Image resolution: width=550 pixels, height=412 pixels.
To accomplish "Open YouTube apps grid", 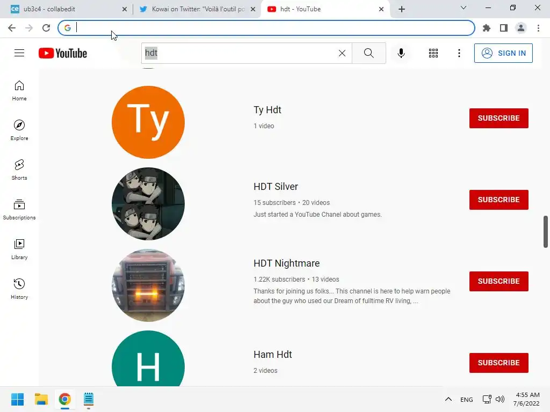I will coord(433,53).
